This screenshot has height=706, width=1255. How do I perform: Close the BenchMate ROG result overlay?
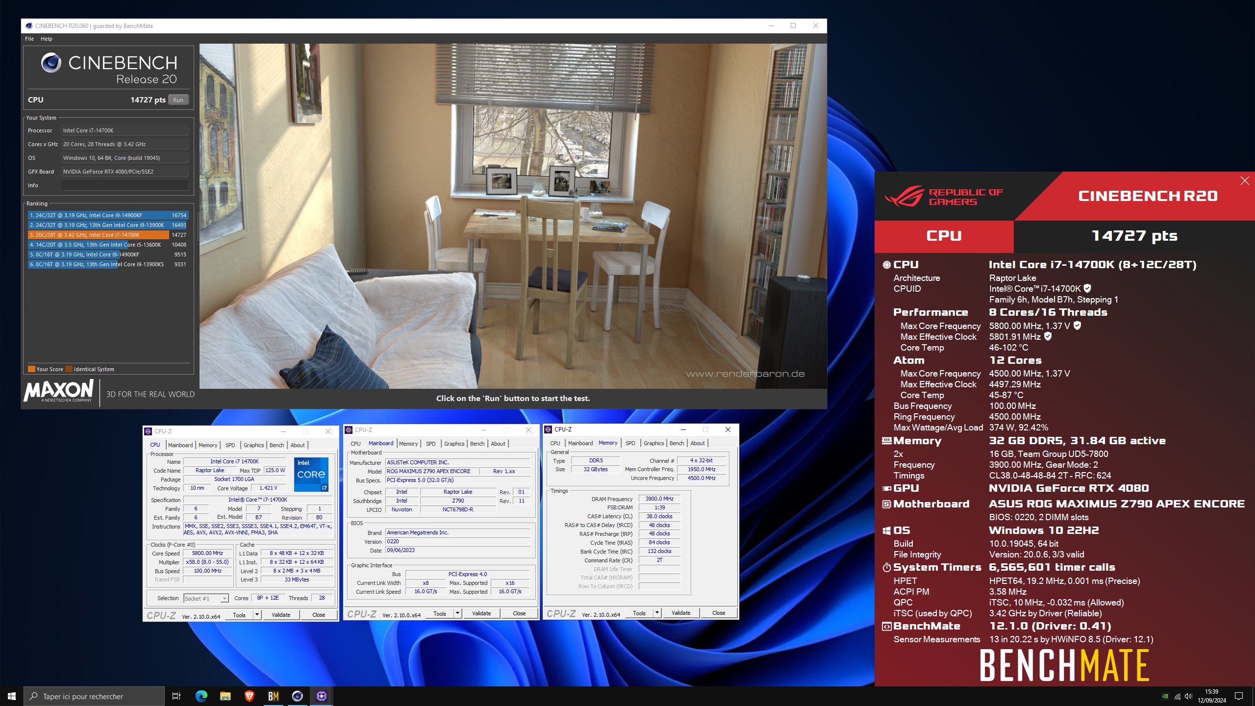pos(1245,181)
